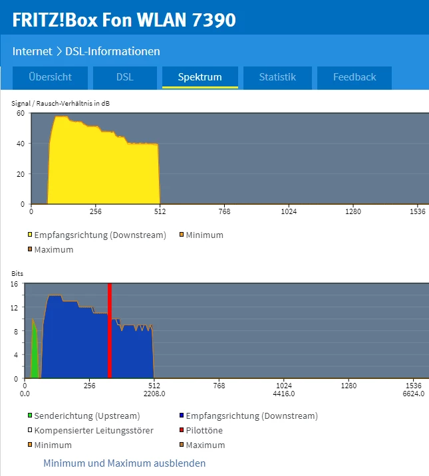Click Minimum legend swatch under Bits chart
The width and height of the screenshot is (429, 476).
click(x=30, y=445)
